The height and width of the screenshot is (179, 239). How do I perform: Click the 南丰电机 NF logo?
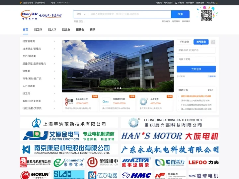[x=170, y=175]
